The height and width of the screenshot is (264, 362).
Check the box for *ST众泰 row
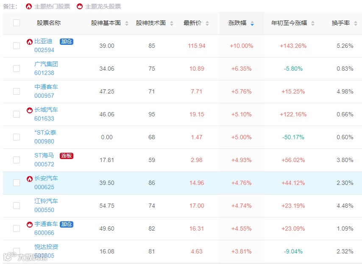(17, 137)
